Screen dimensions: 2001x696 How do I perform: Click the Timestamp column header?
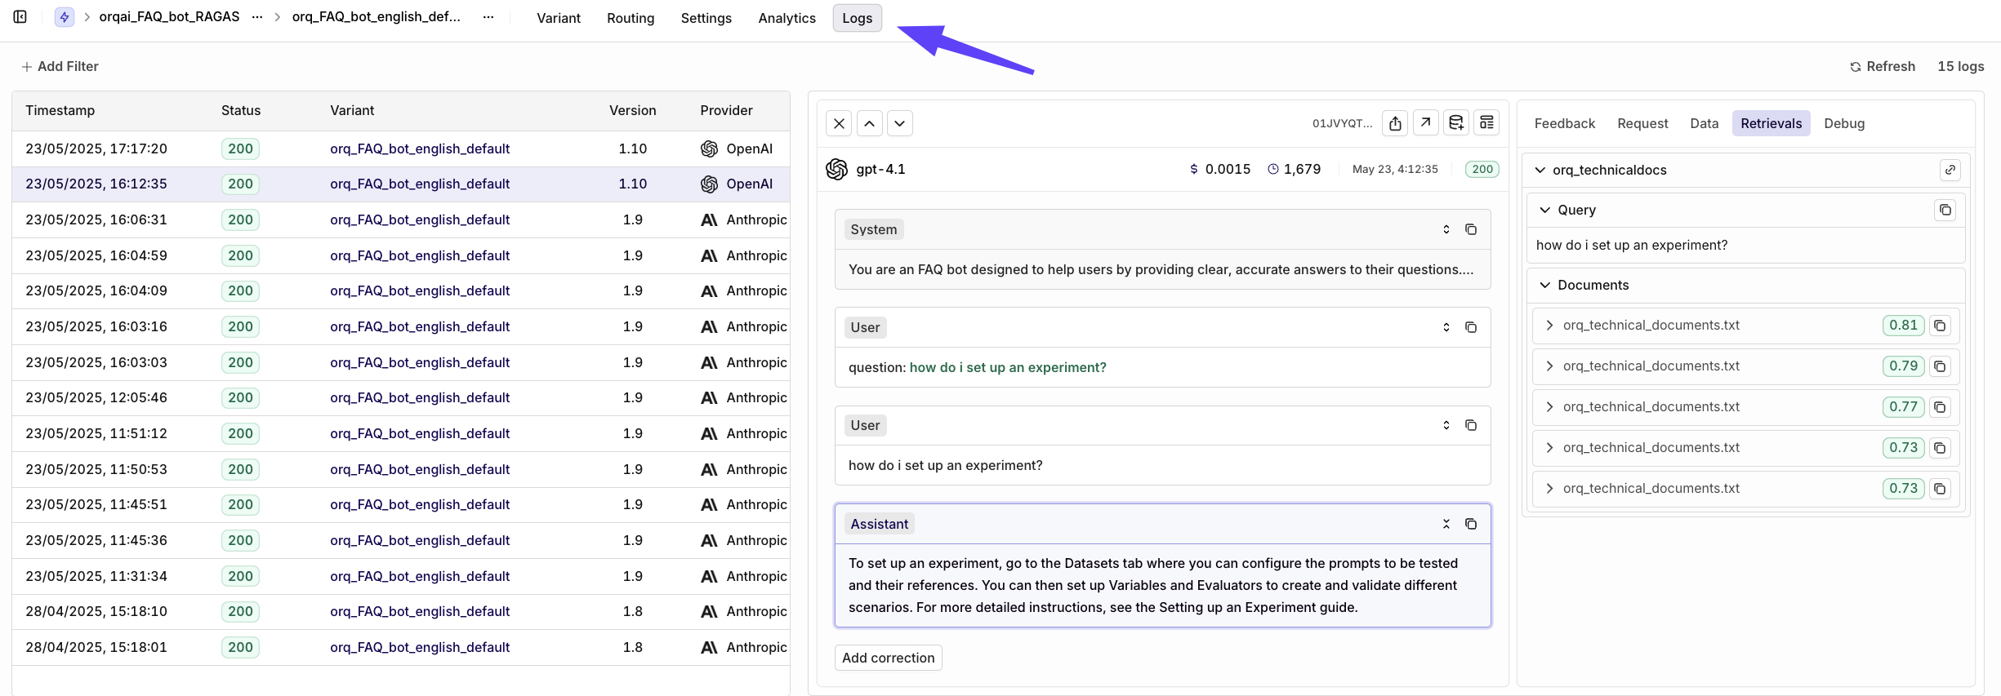[x=60, y=110]
